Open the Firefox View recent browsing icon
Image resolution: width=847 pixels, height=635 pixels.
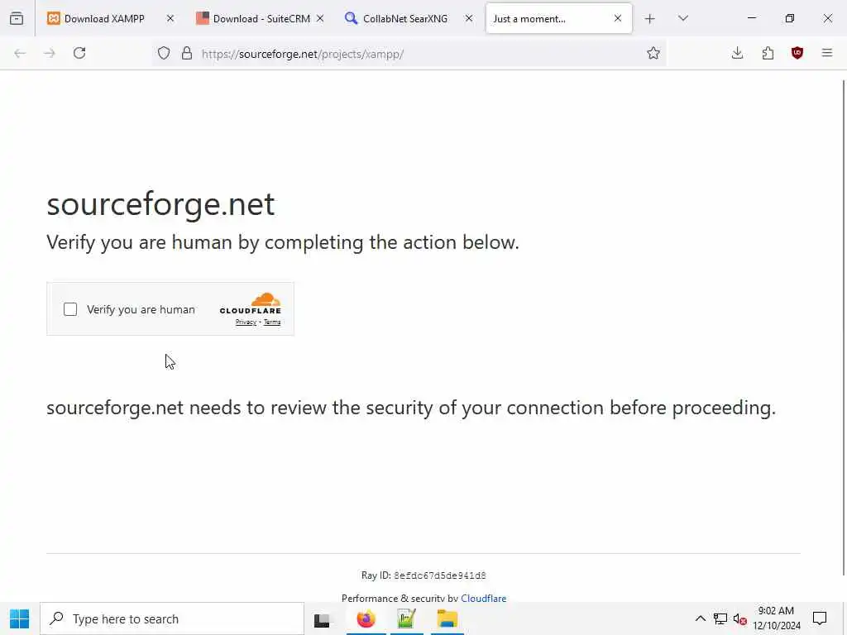17,18
